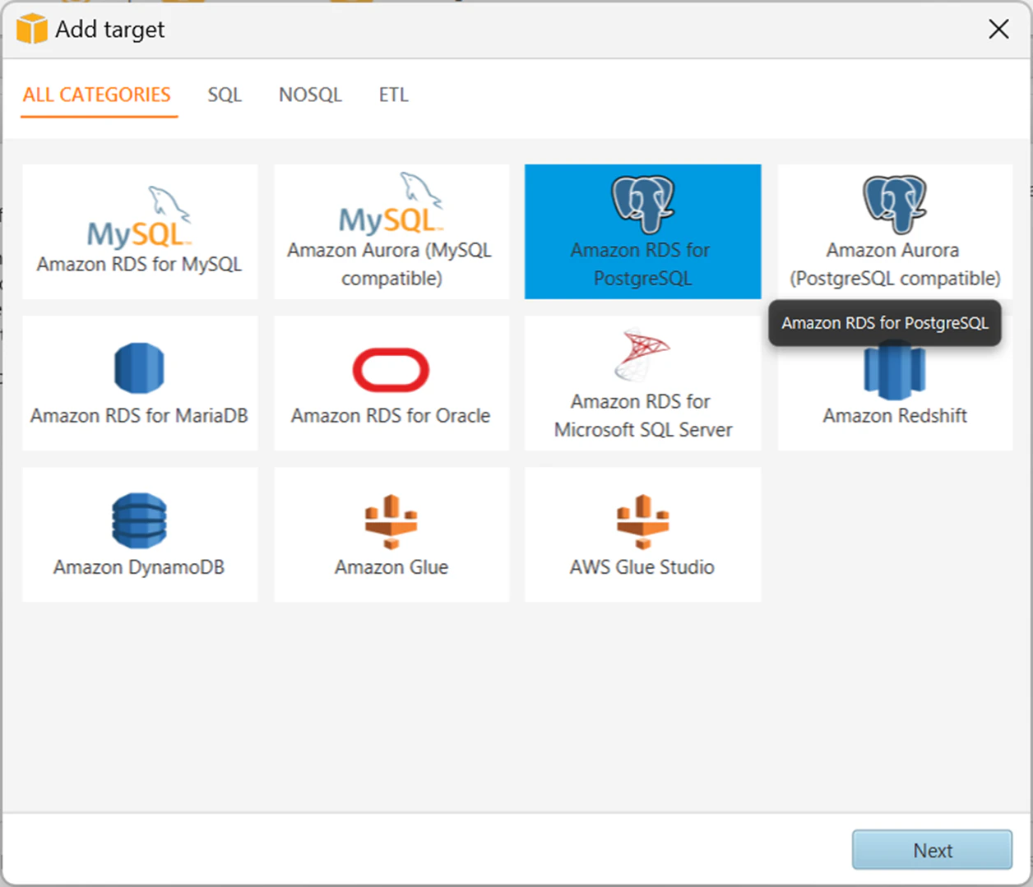Click the orange box app icon in title bar
This screenshot has width=1033, height=887.
tap(32, 29)
